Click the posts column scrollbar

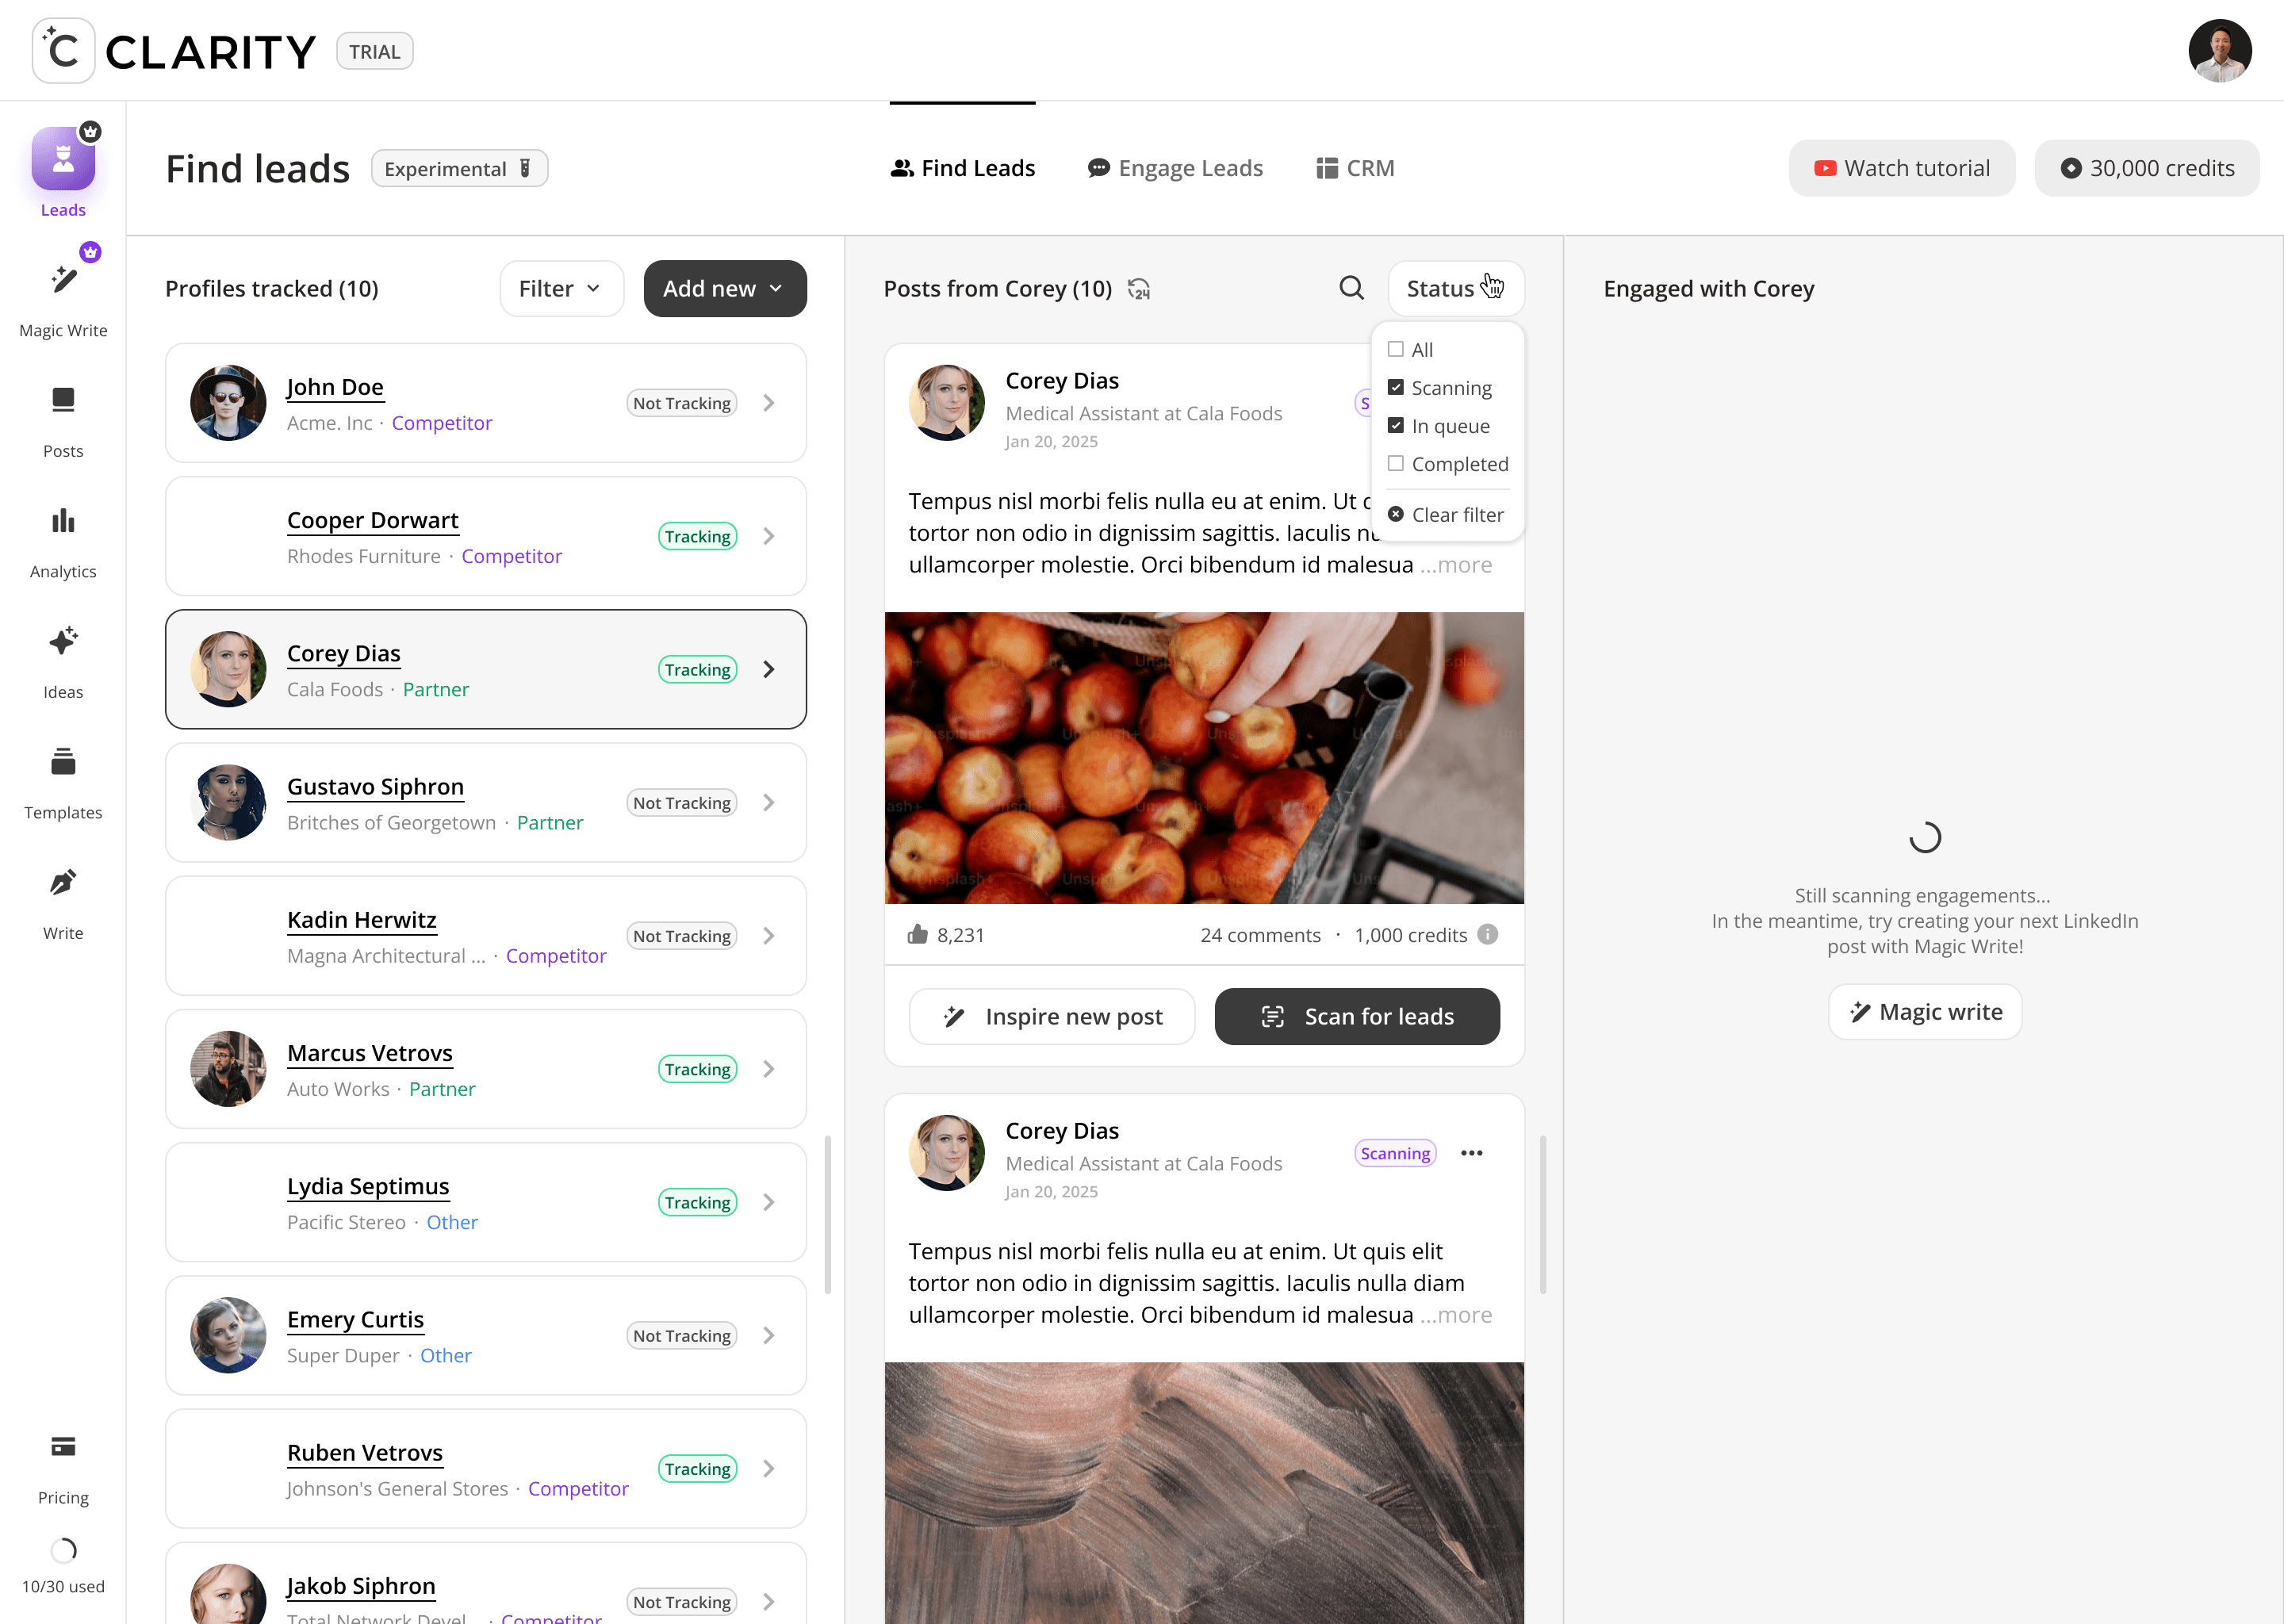tap(1543, 1214)
